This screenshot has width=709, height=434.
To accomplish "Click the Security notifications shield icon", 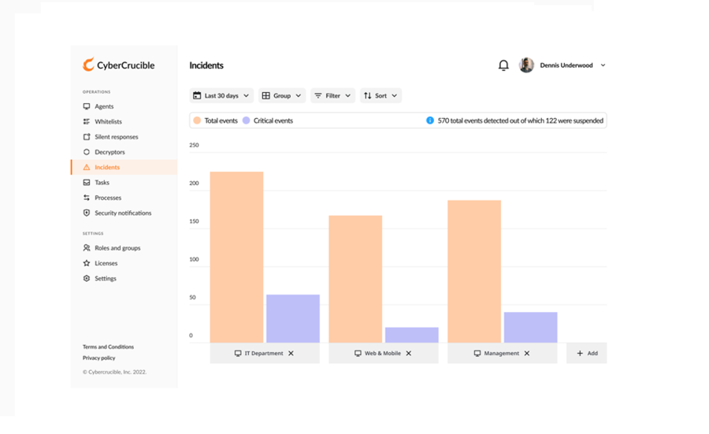I will (x=87, y=213).
